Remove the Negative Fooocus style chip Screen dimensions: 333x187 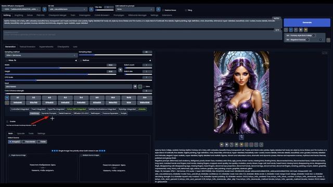pos(308,39)
